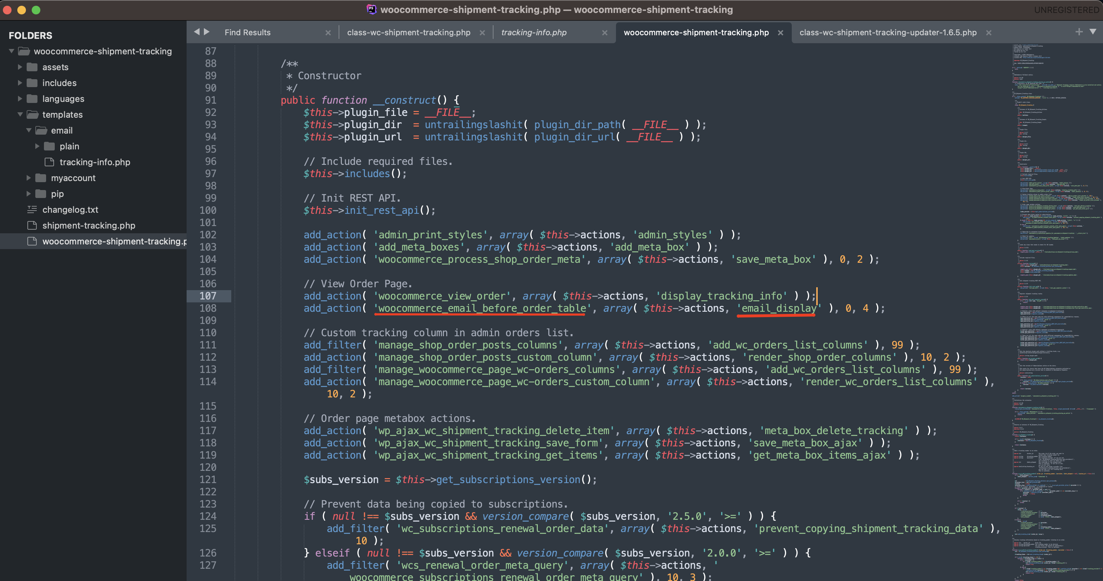The width and height of the screenshot is (1103, 581).
Task: Click the email open folder icon
Action: (41, 130)
